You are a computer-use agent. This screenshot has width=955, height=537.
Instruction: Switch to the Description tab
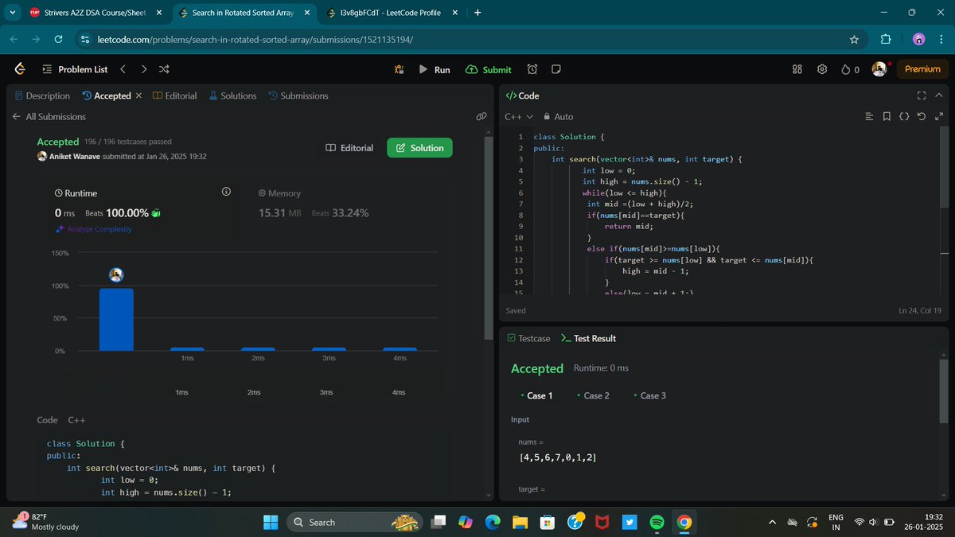(42, 95)
